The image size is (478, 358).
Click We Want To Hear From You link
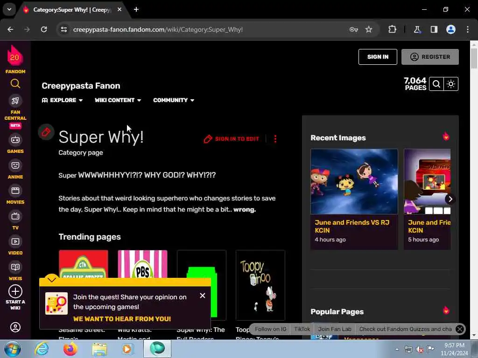(122, 319)
